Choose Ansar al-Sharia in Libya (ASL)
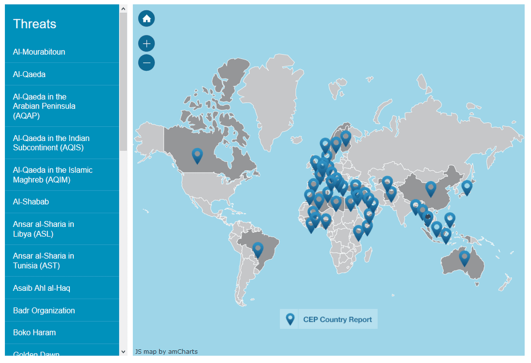Screen dimensions: 531x363 43,229
